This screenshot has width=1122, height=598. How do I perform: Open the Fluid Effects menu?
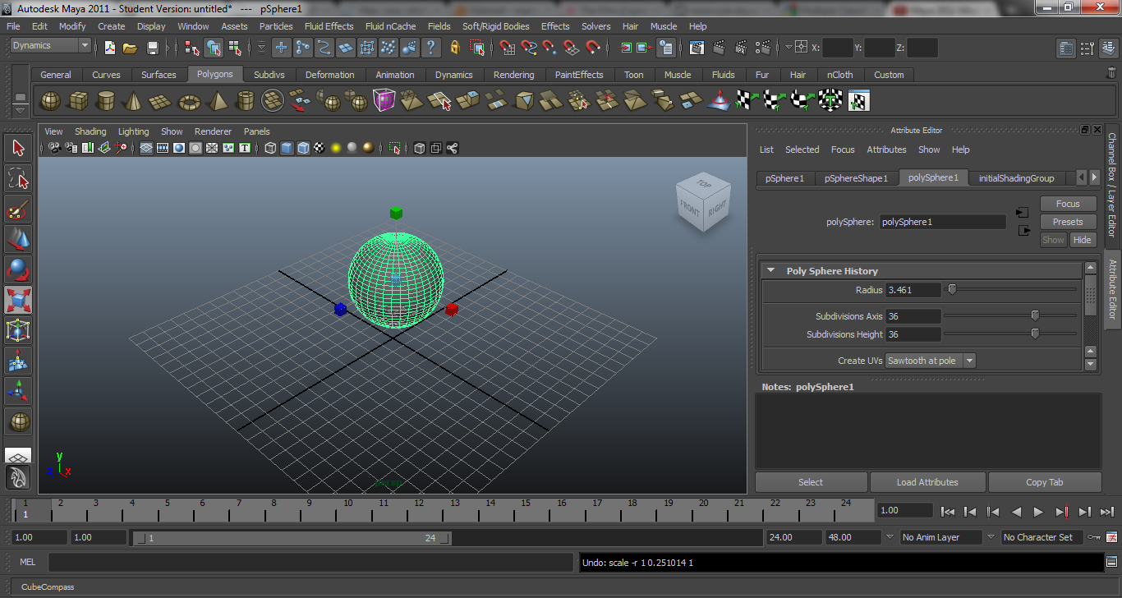click(329, 26)
